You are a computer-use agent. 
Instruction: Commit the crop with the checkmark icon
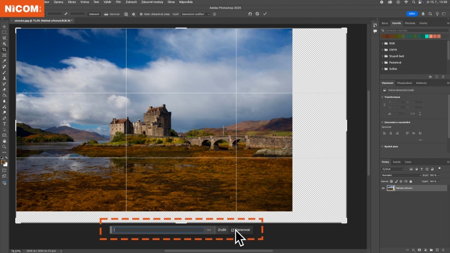pyautogui.click(x=265, y=13)
